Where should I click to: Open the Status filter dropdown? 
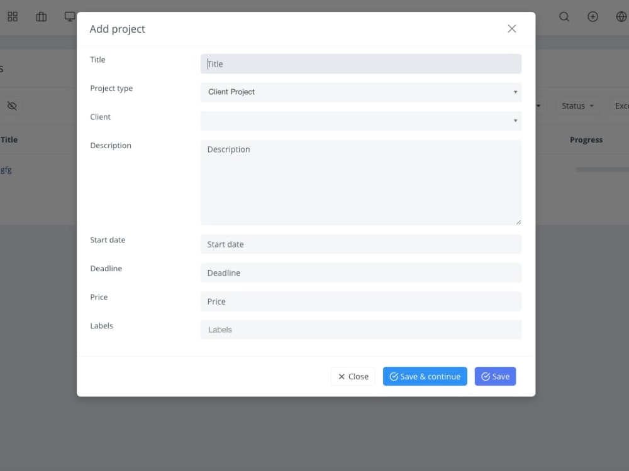(577, 106)
